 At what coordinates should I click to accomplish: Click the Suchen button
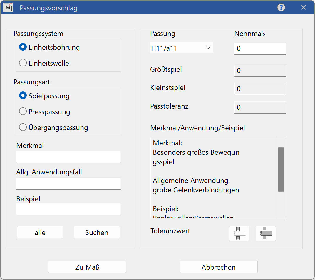(97, 232)
